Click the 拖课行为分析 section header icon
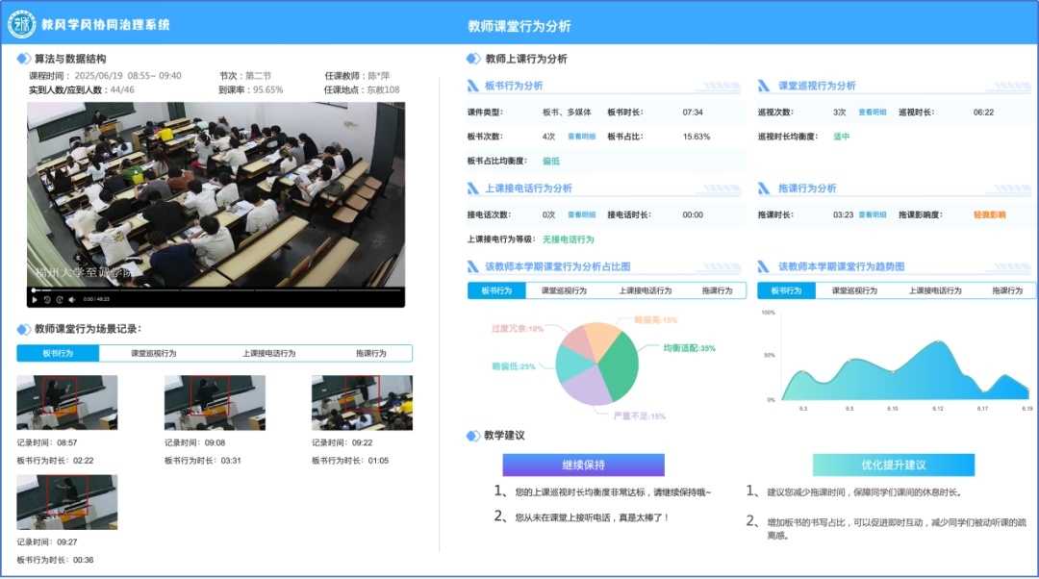This screenshot has height=579, width=1039. click(764, 189)
